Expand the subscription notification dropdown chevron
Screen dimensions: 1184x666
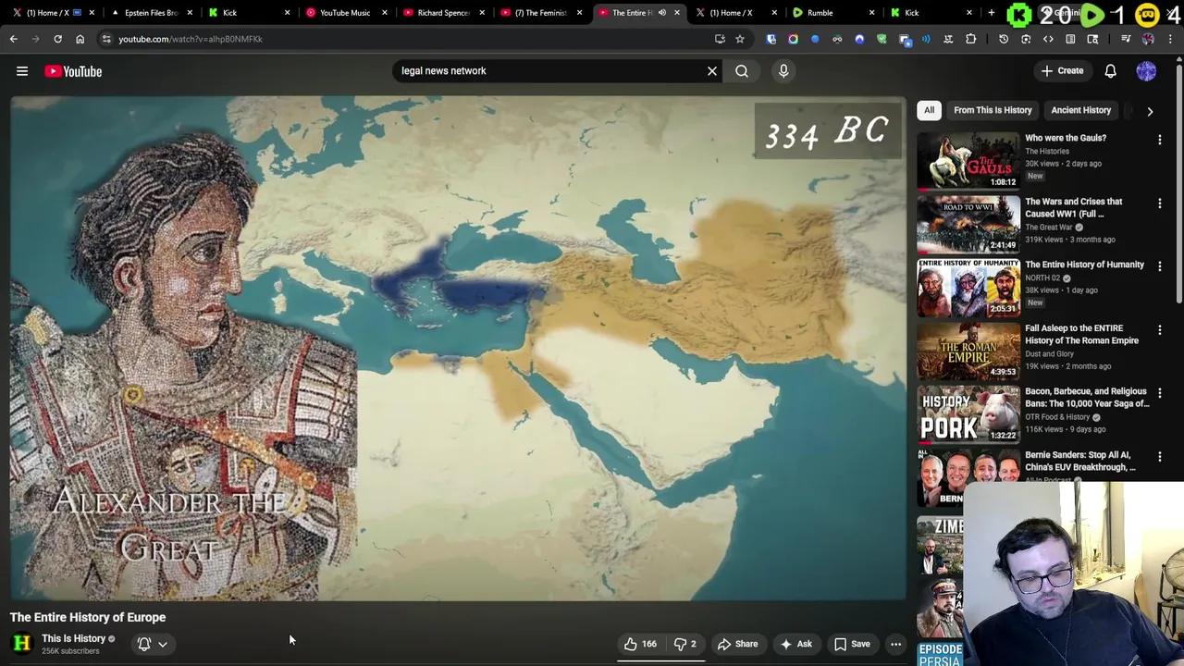[x=163, y=644]
